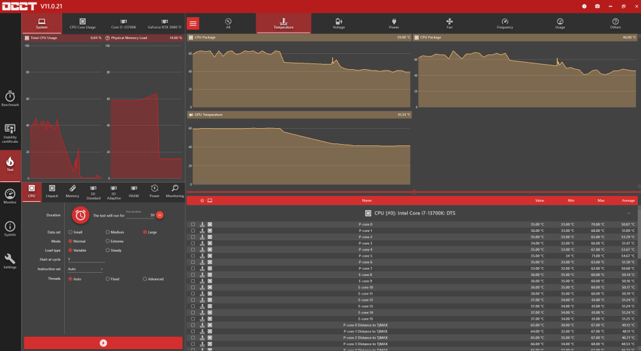This screenshot has width=641, height=351.
Task: Select the Power test
Action: [154, 192]
